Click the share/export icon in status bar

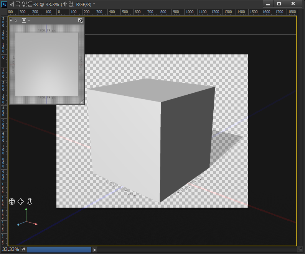[23, 249]
